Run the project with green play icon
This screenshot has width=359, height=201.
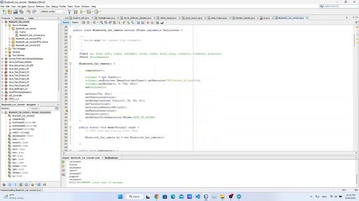pyautogui.click(x=81, y=12)
